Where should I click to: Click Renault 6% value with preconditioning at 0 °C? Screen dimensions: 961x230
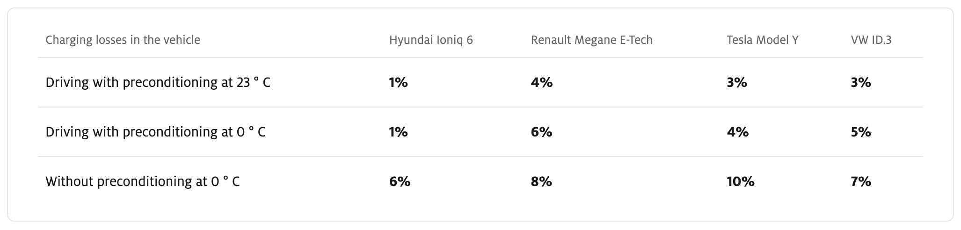pos(542,132)
